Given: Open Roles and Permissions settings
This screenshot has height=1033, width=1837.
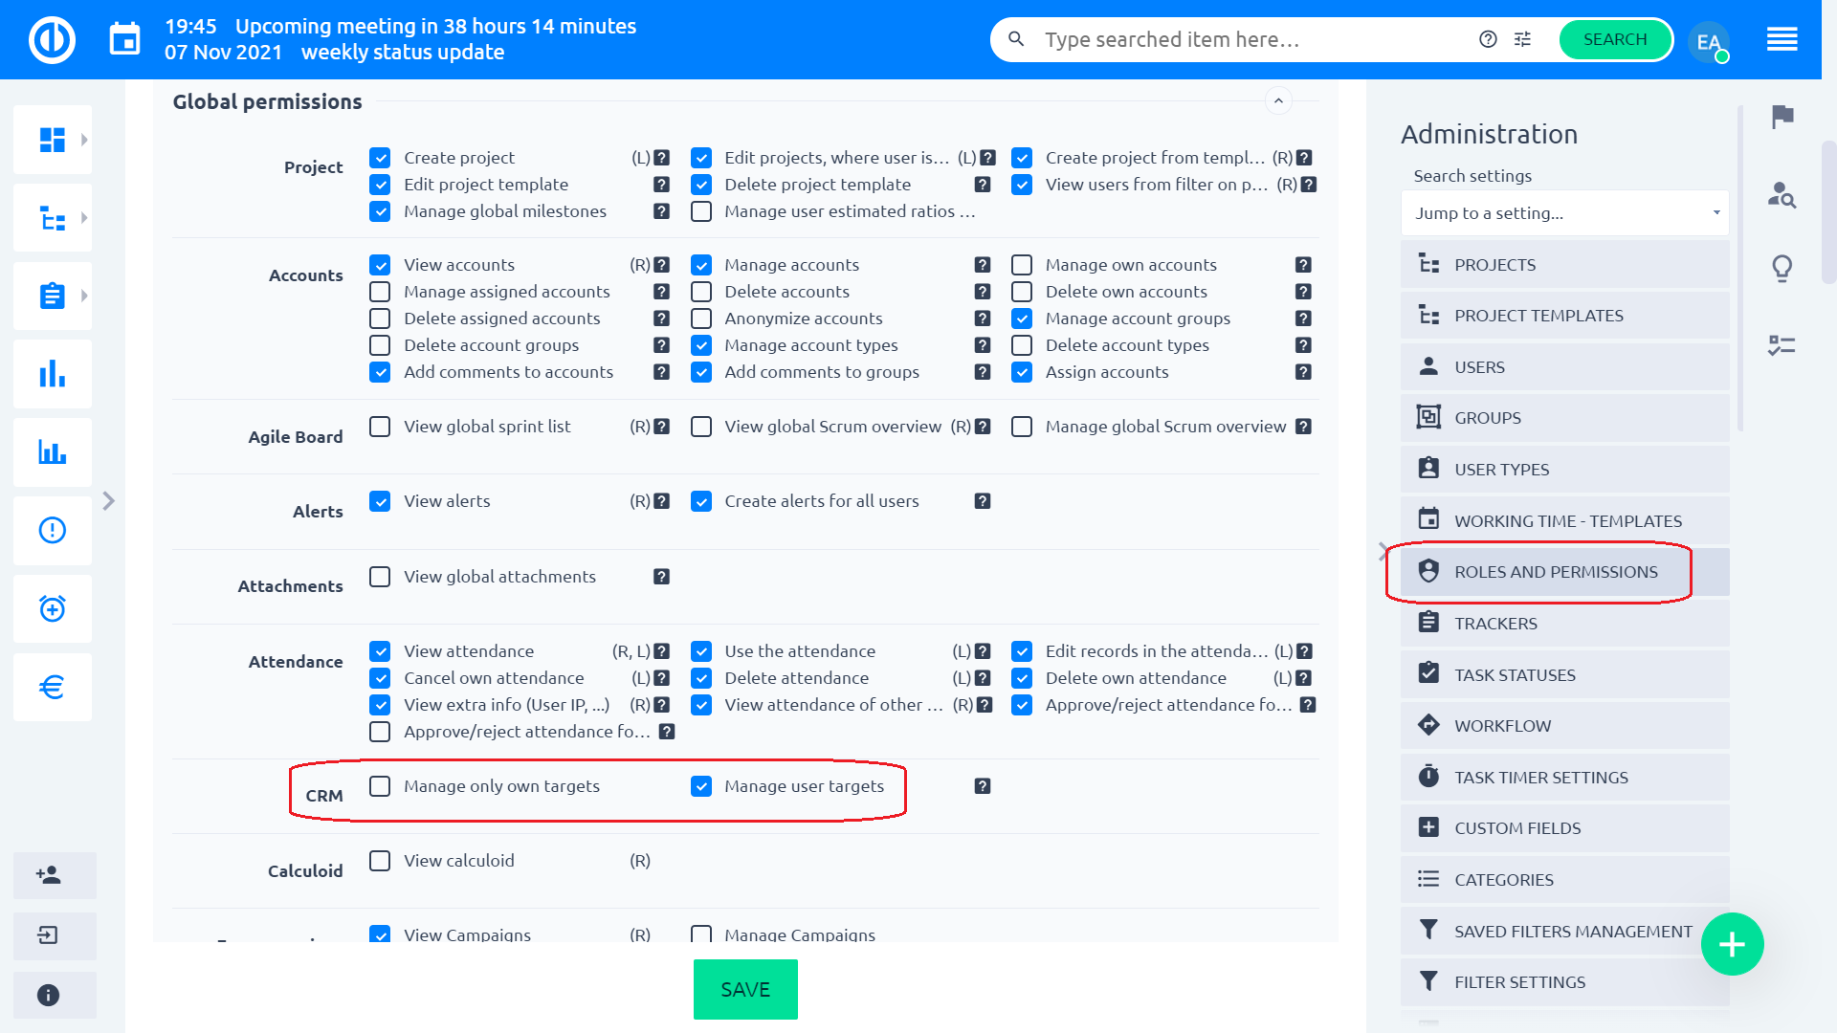Looking at the screenshot, I should coord(1555,572).
